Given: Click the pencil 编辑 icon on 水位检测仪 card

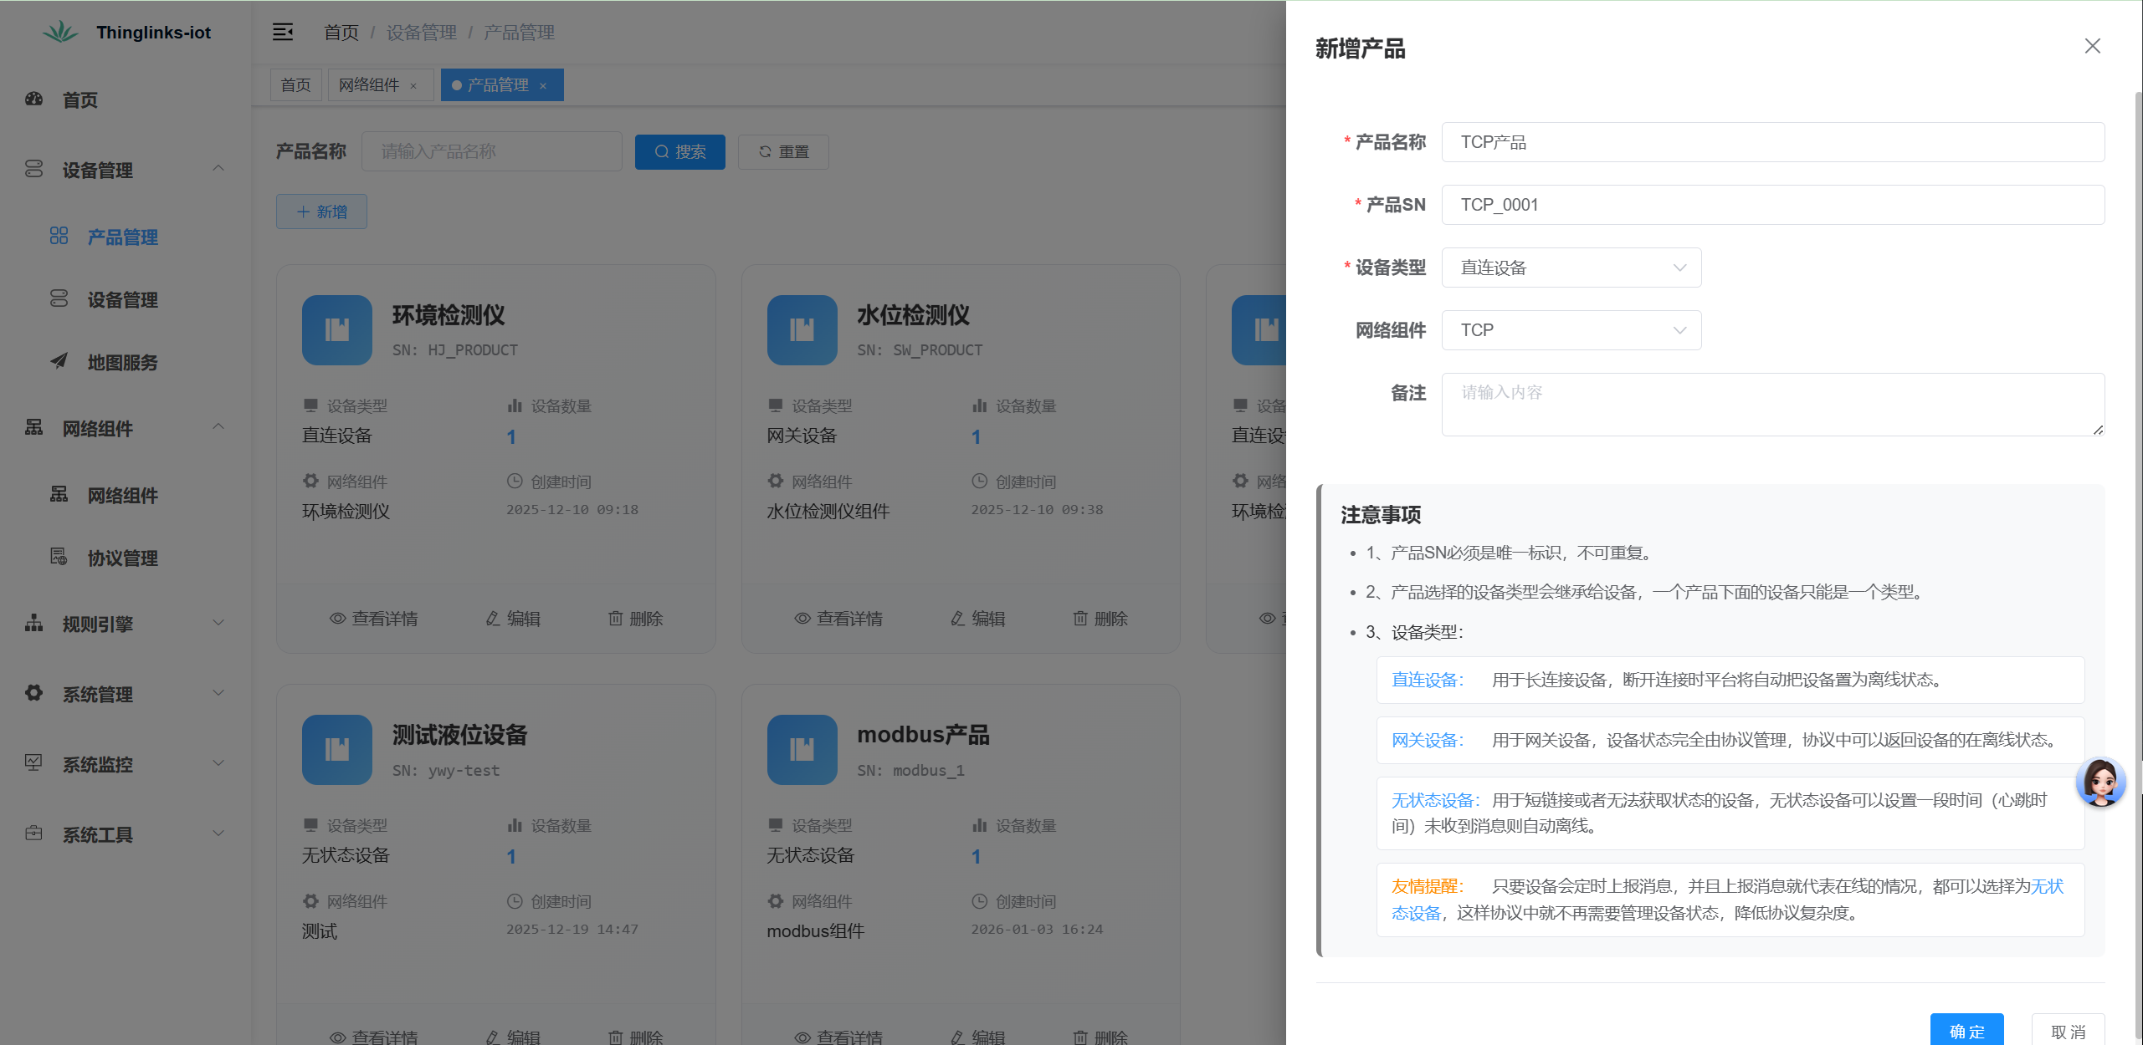Looking at the screenshot, I should point(958,618).
